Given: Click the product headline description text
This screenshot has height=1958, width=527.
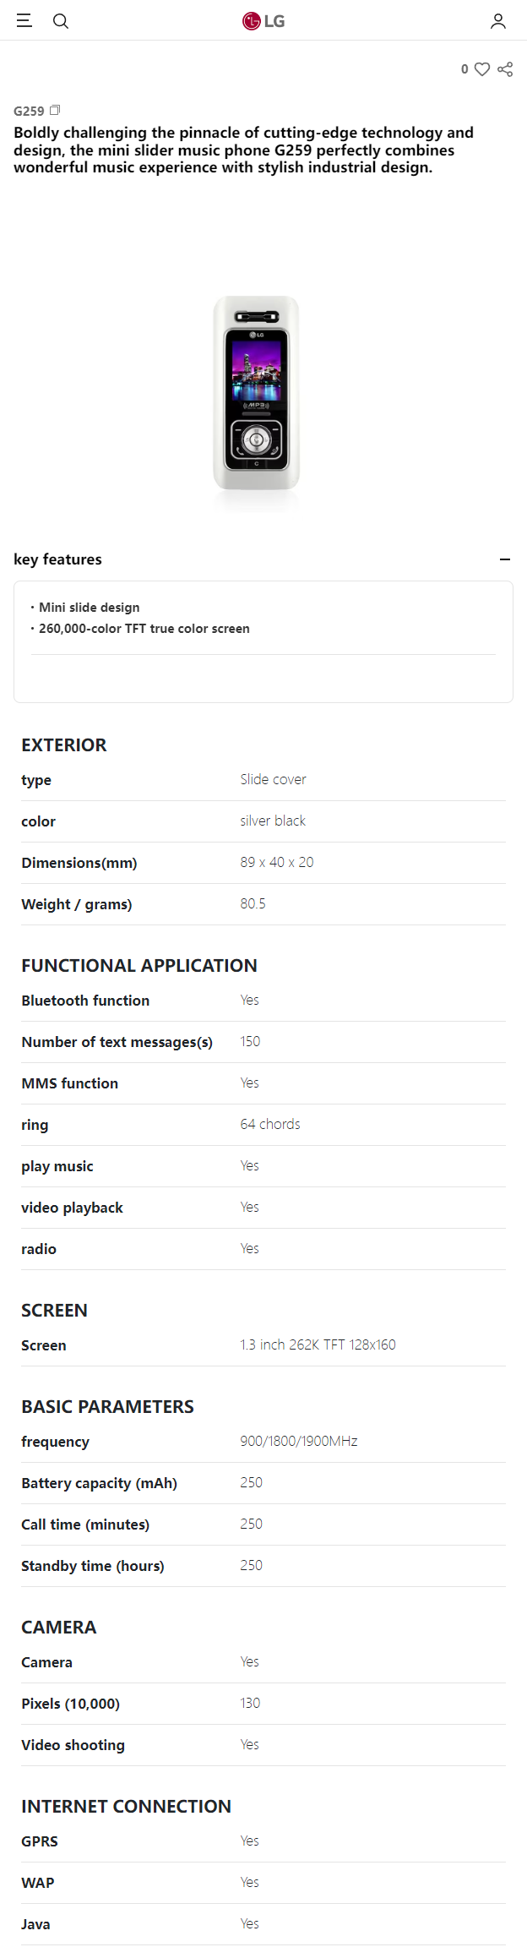Looking at the screenshot, I should point(245,150).
